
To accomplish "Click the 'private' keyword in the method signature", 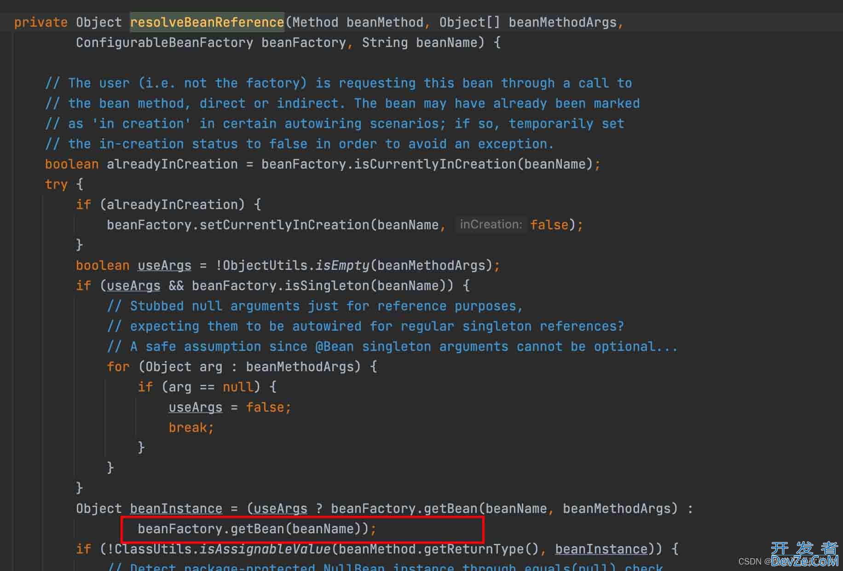I will pos(41,22).
